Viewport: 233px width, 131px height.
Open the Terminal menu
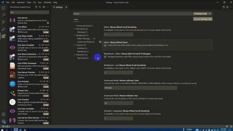pos(47,3)
